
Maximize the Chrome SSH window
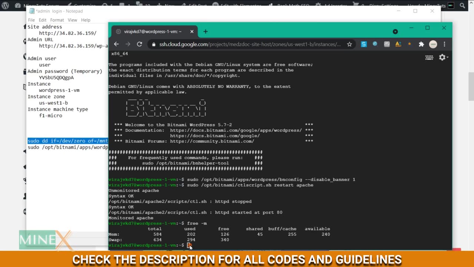click(x=427, y=28)
